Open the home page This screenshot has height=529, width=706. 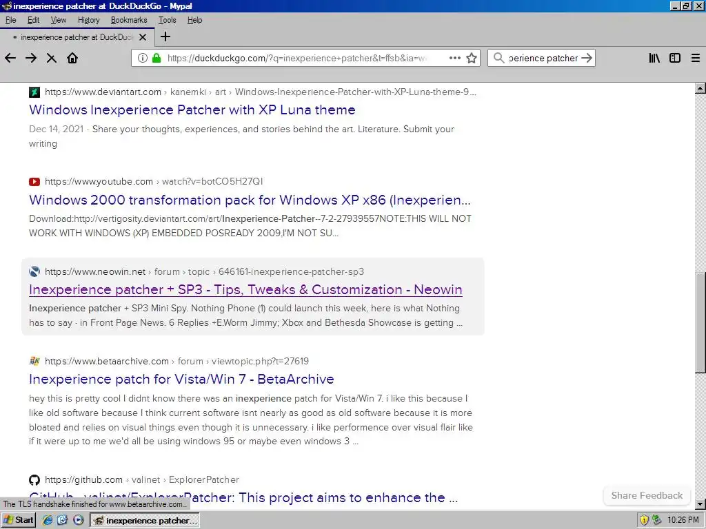[x=72, y=58]
